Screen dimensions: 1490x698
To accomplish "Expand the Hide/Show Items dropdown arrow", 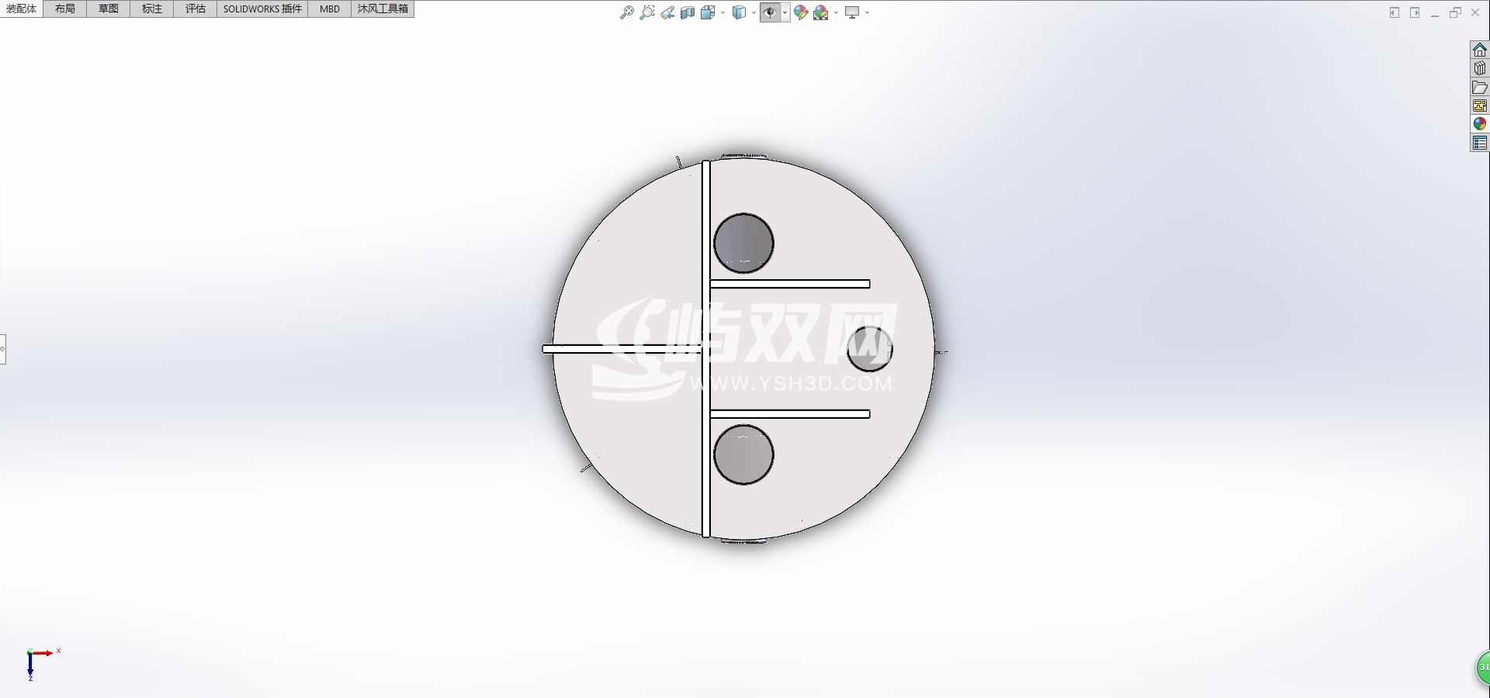I will (x=785, y=12).
